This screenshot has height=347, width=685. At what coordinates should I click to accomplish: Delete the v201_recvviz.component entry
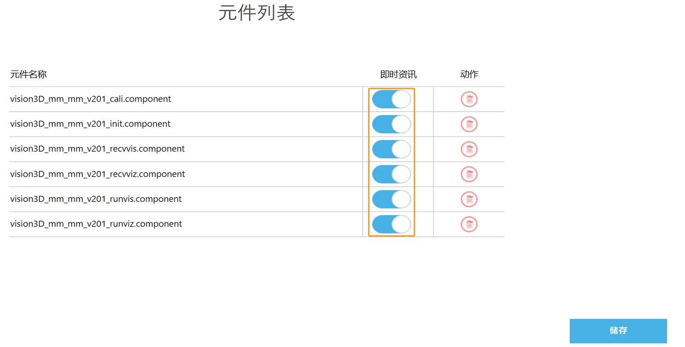pos(469,174)
